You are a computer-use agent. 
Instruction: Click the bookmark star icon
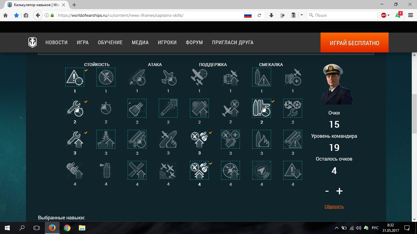[x=16, y=15]
